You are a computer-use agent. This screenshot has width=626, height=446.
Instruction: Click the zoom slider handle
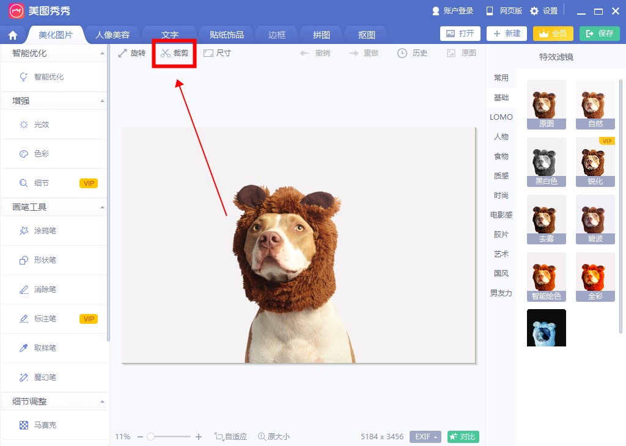[151, 437]
